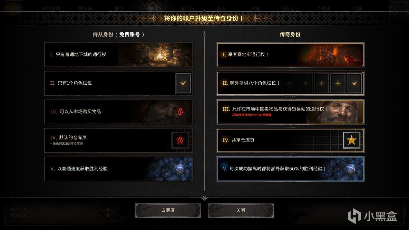Click the red locked marketplace icon

[x=180, y=112]
